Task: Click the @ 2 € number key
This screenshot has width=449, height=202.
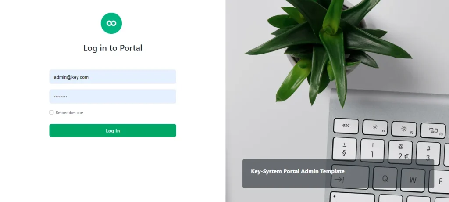Action: [400, 152]
